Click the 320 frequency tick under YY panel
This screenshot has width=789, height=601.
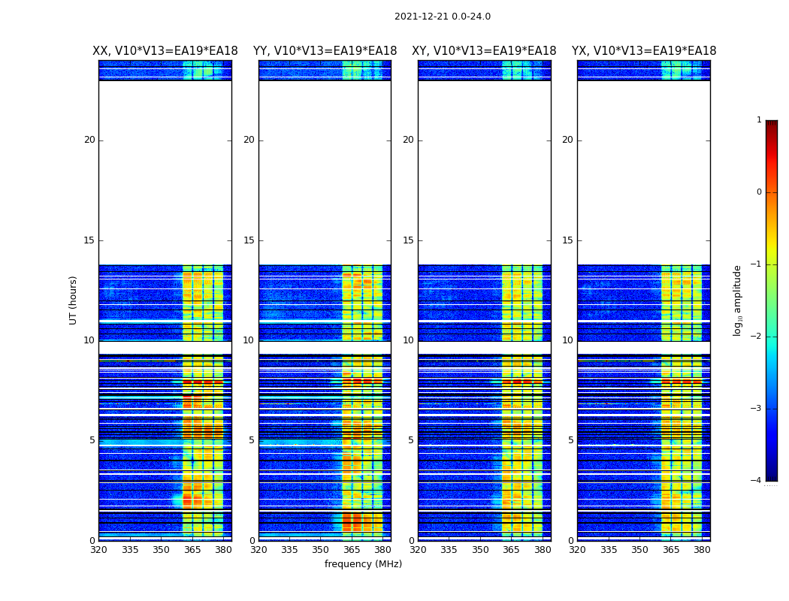pos(258,550)
